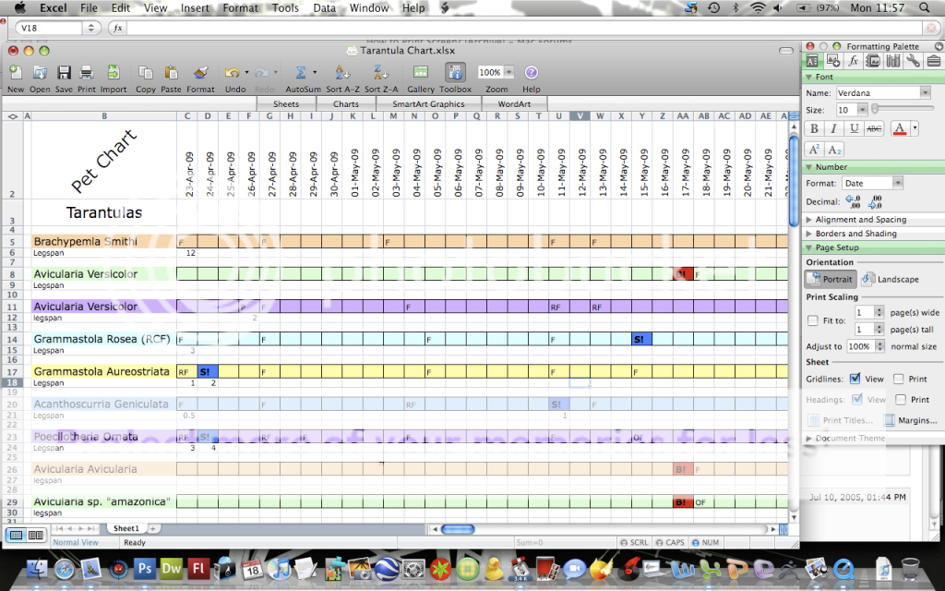Image resolution: width=945 pixels, height=591 pixels.
Task: Check the Fit to scaling option
Action: [812, 320]
